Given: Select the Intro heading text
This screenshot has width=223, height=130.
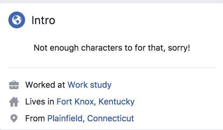Looking at the screenshot, I should (43, 20).
